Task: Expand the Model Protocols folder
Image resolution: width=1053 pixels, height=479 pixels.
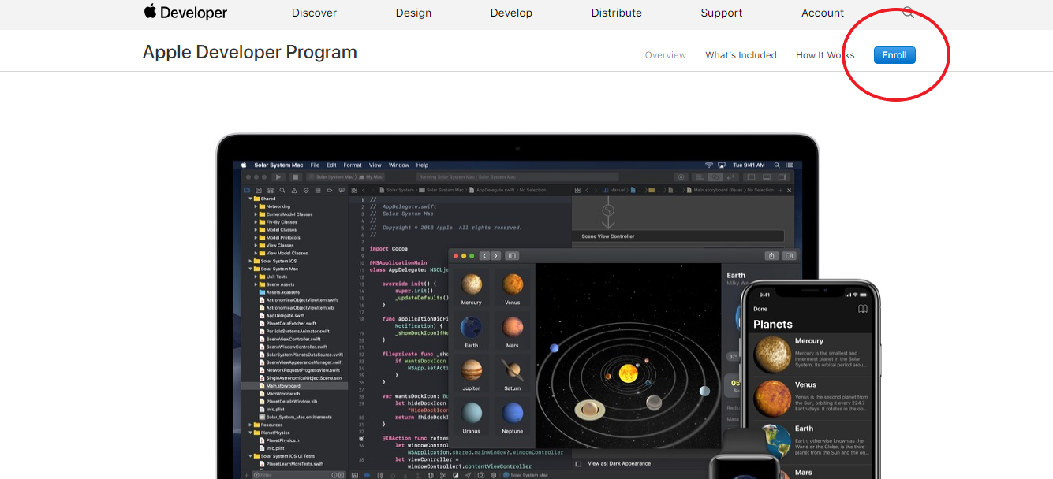Action: click(x=256, y=238)
